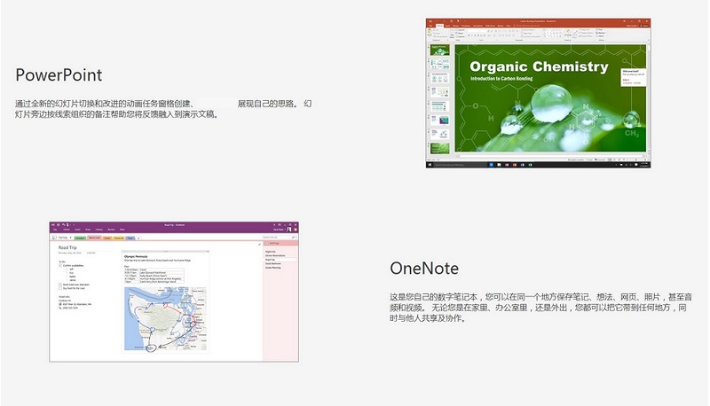Click the notebook icon beside Family
This screenshot has width=710, height=406.
(54, 238)
